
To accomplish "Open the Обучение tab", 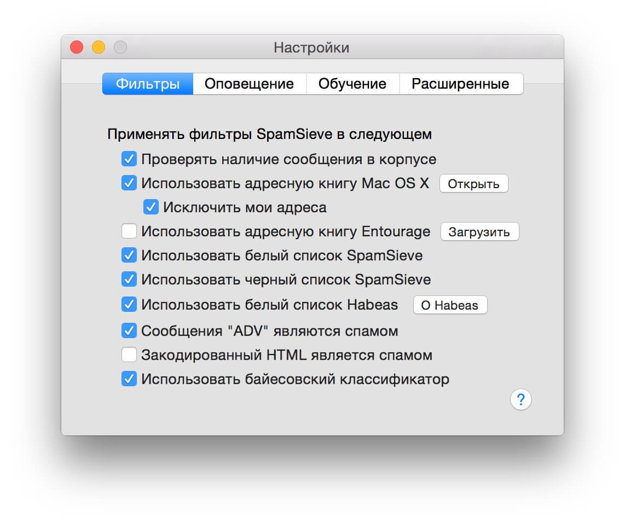I will pyautogui.click(x=352, y=84).
